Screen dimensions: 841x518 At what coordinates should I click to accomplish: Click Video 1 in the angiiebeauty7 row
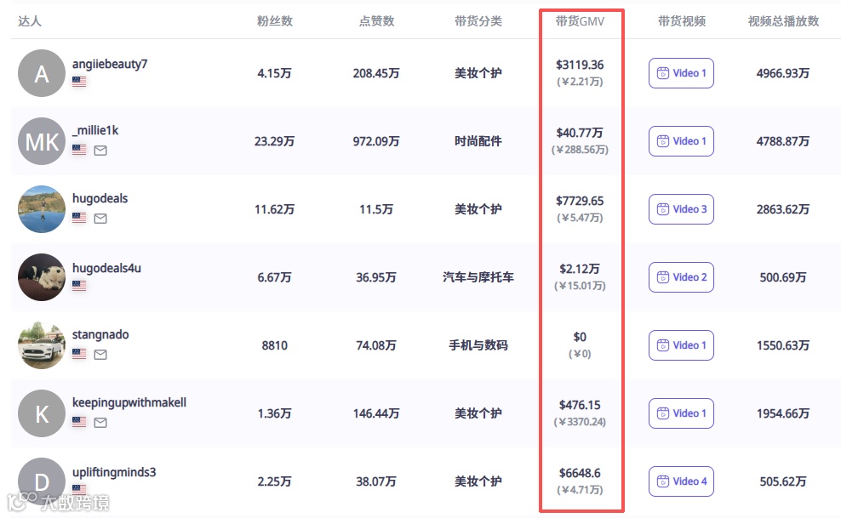(x=681, y=73)
